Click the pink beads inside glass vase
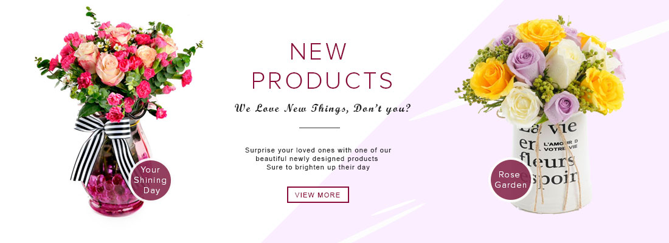 pyautogui.click(x=109, y=196)
